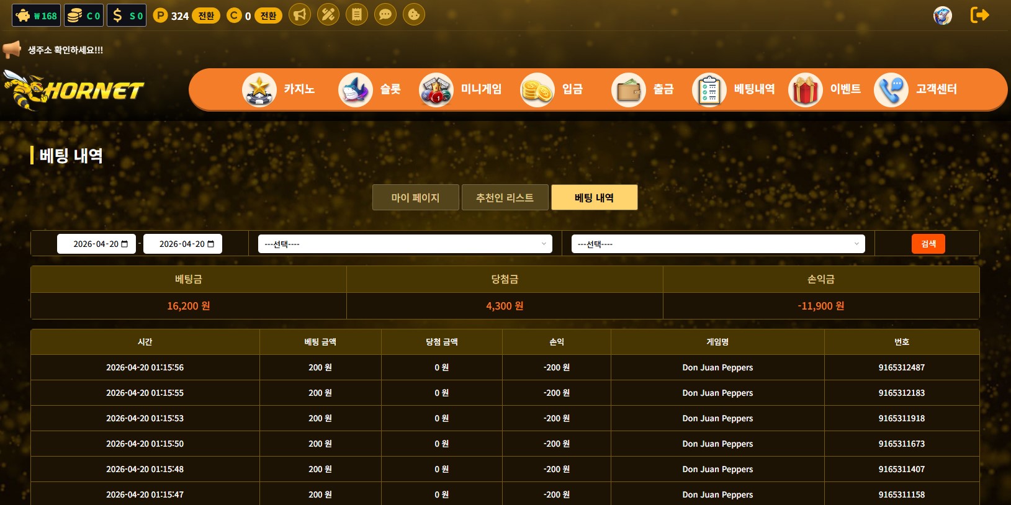The height and width of the screenshot is (505, 1011).
Task: Expand the second ---선택---- dropdown
Action: [x=717, y=244]
